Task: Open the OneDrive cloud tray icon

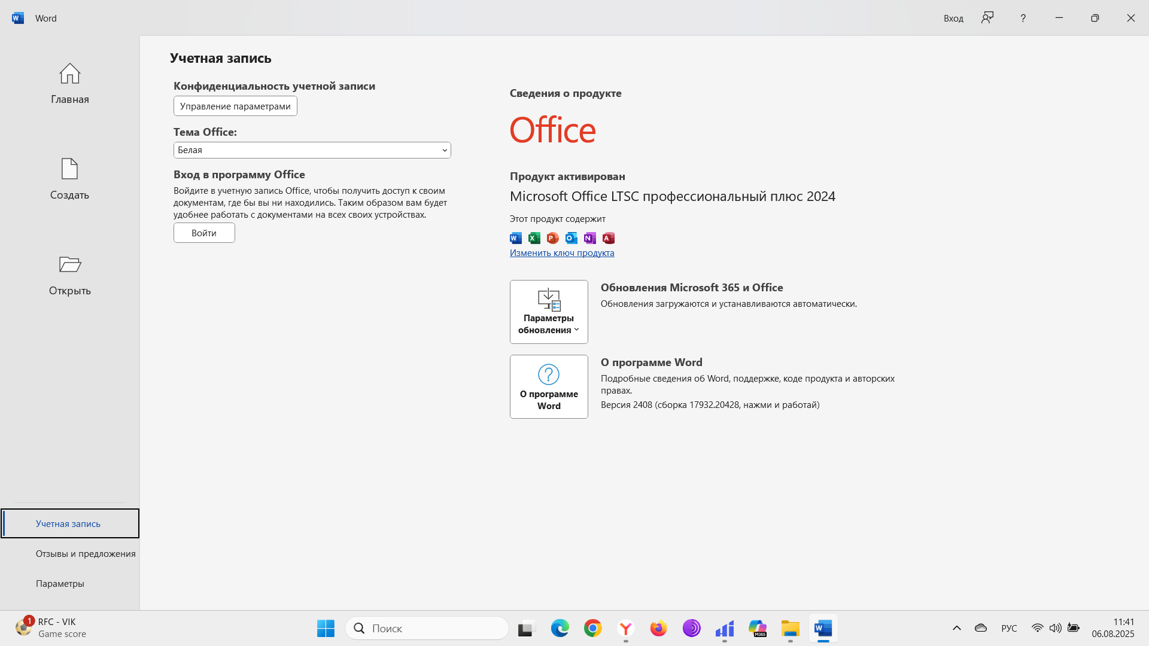Action: pos(980,628)
